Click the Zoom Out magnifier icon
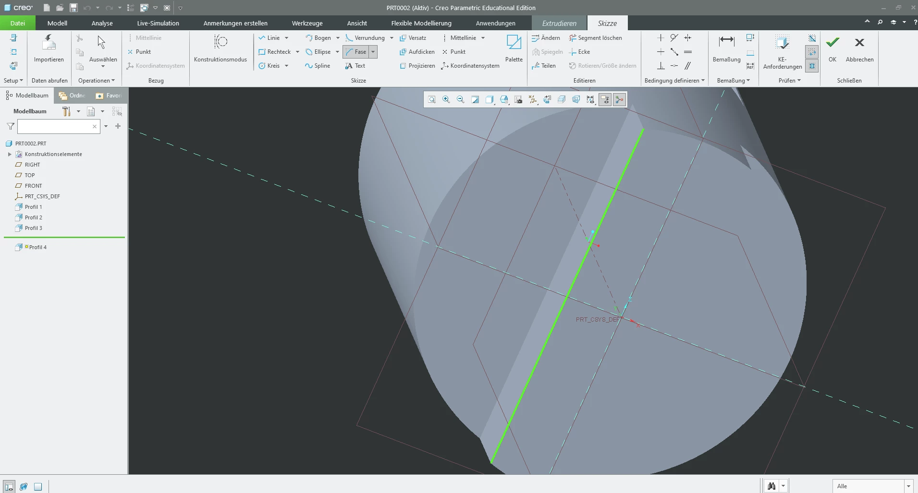 pyautogui.click(x=461, y=99)
